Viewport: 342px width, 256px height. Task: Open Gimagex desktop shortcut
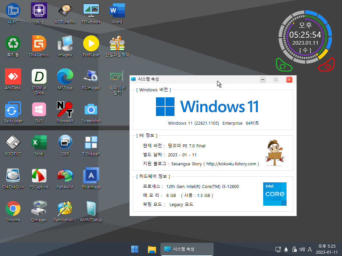[x=39, y=211]
